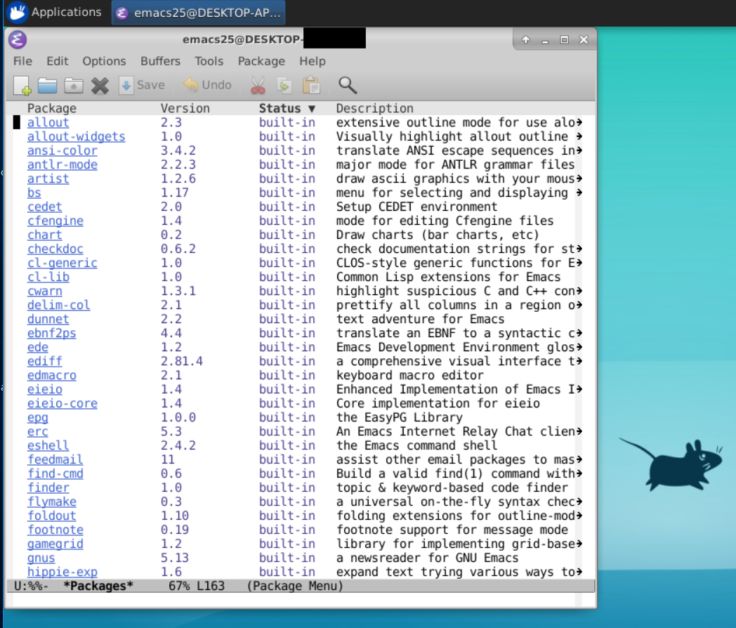Open the footnote package link

[55, 530]
